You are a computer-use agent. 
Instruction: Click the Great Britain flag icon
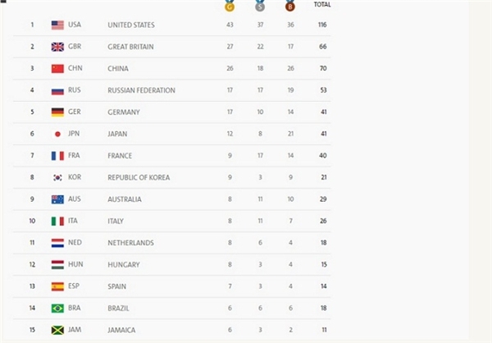click(57, 47)
